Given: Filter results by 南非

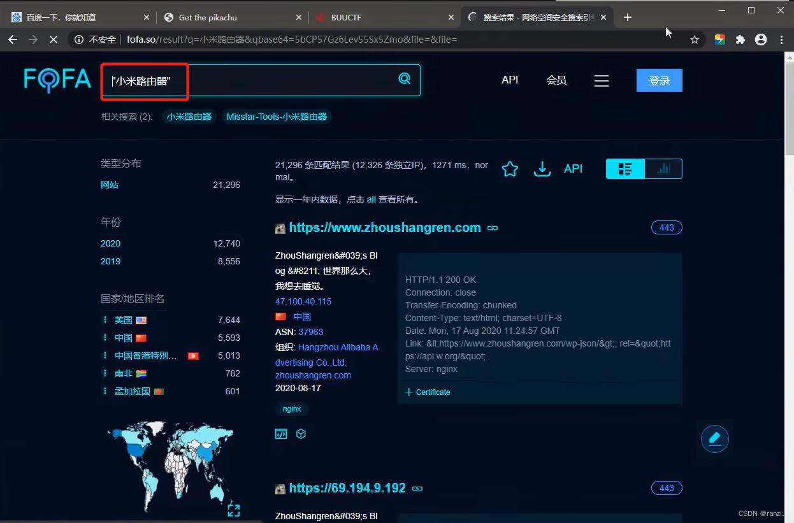Looking at the screenshot, I should coord(124,373).
